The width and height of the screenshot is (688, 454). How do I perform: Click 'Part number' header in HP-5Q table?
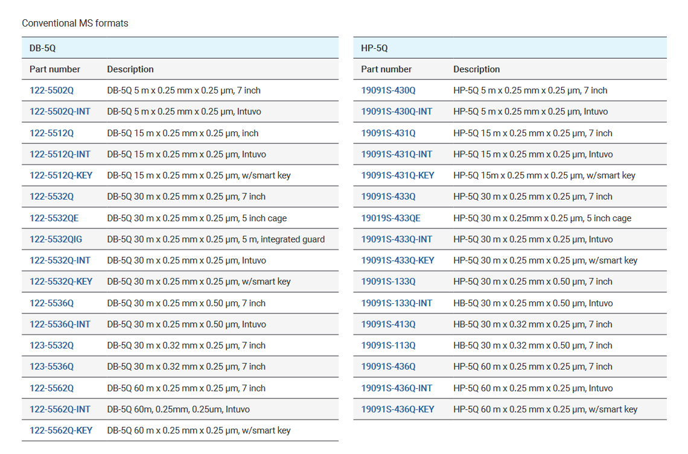387,69
